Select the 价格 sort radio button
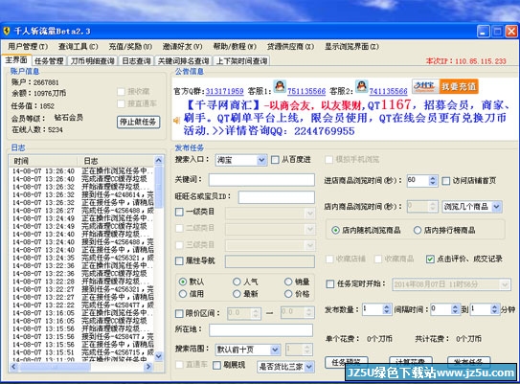 (288, 294)
